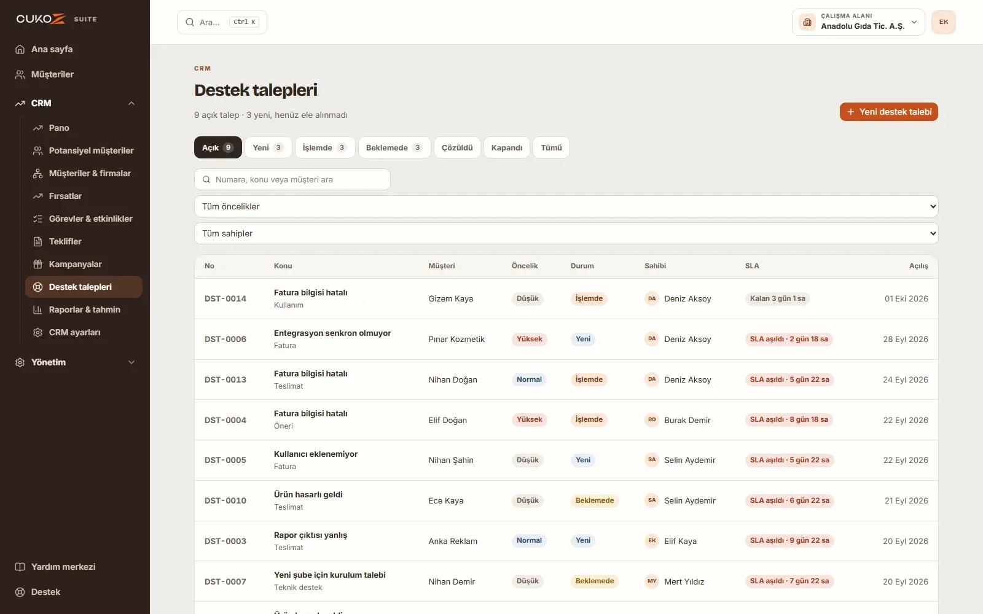The height and width of the screenshot is (614, 983).
Task: Click the EK user avatar
Action: (944, 22)
